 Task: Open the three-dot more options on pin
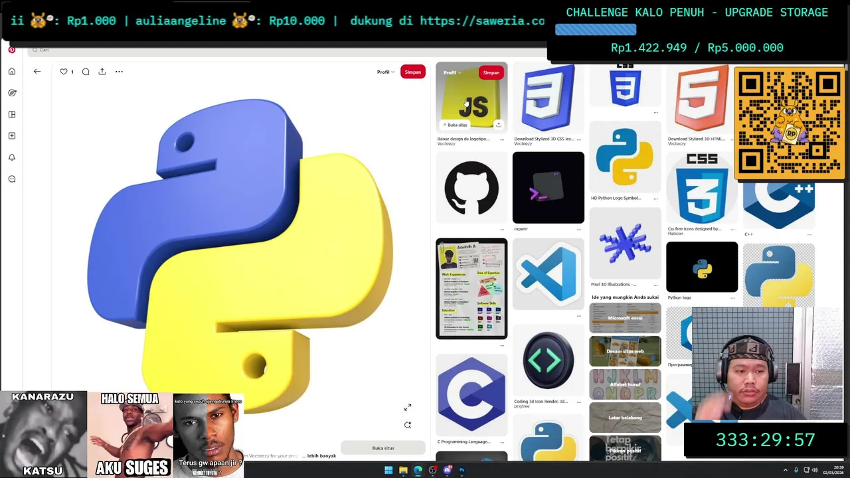click(119, 72)
